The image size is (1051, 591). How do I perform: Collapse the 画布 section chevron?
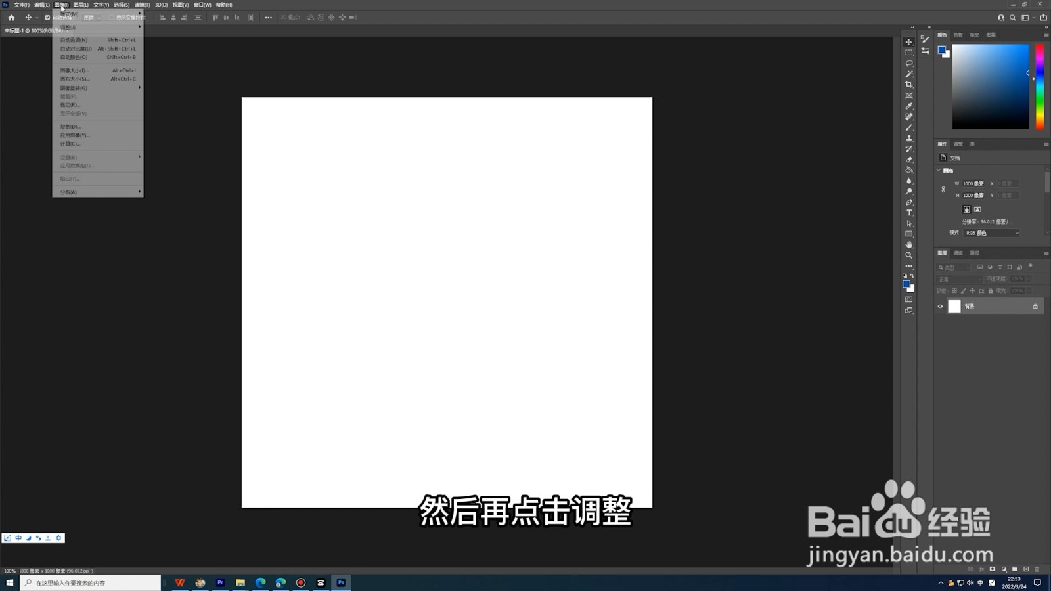tap(939, 171)
